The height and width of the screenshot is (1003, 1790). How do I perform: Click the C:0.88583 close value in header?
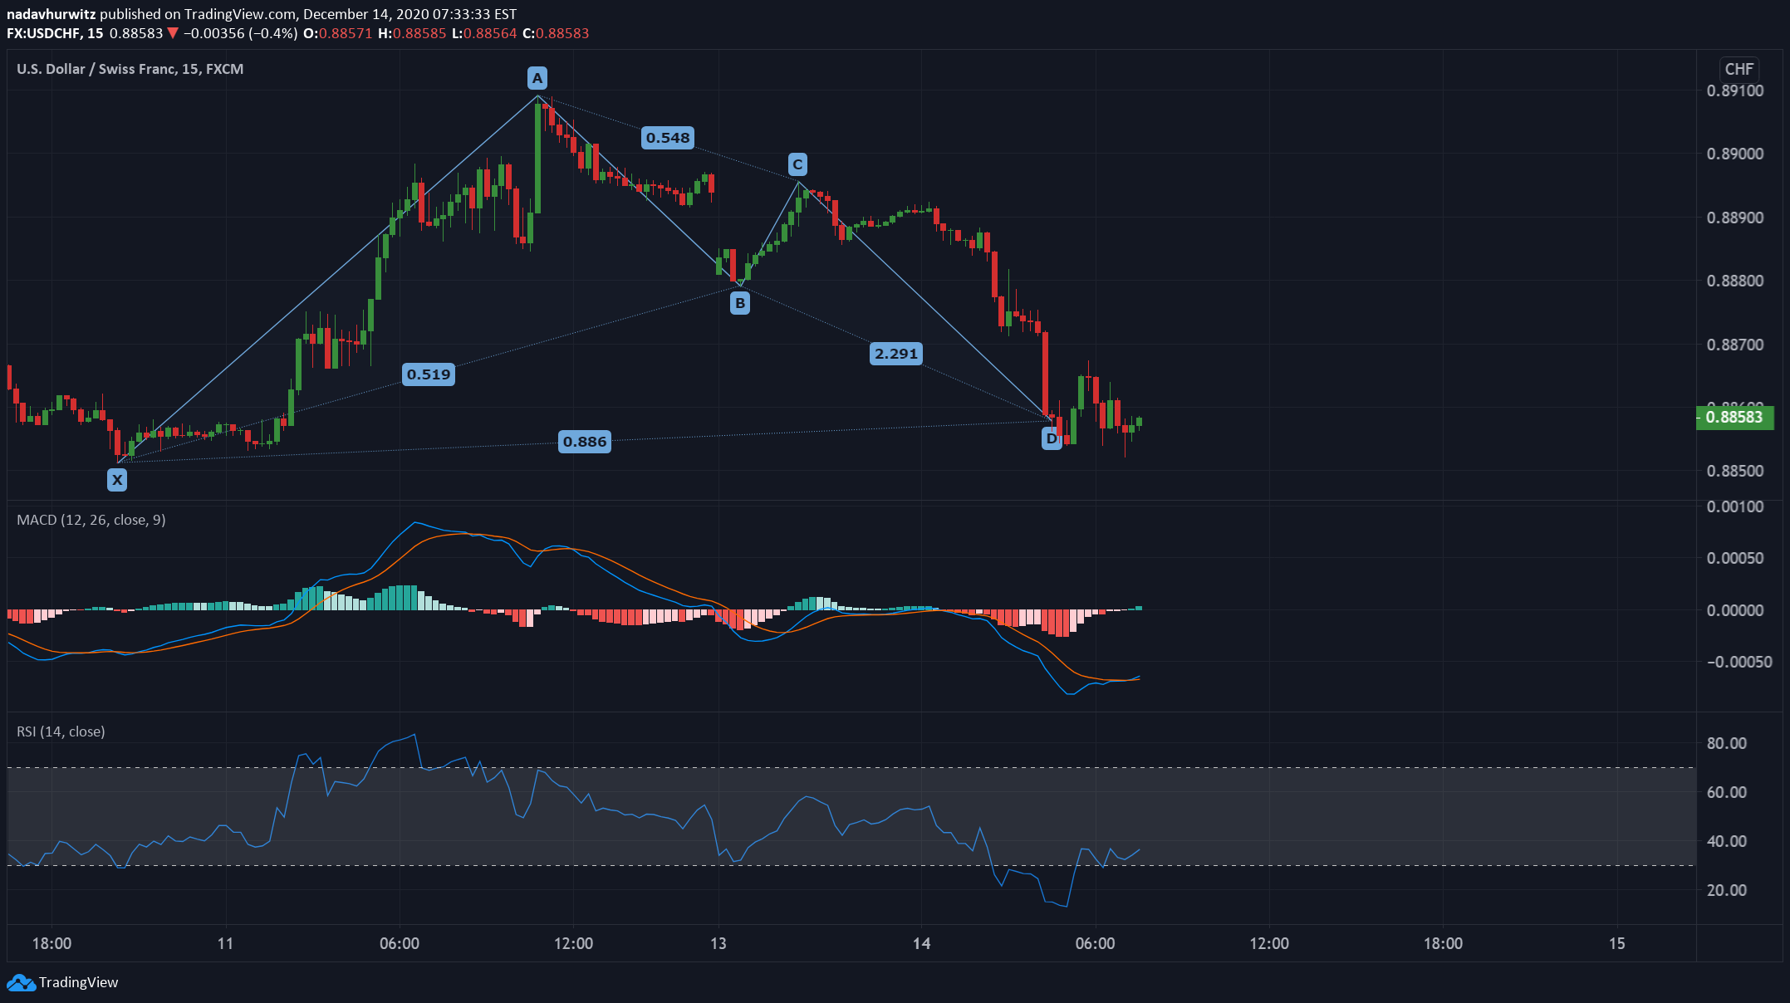pos(556,33)
